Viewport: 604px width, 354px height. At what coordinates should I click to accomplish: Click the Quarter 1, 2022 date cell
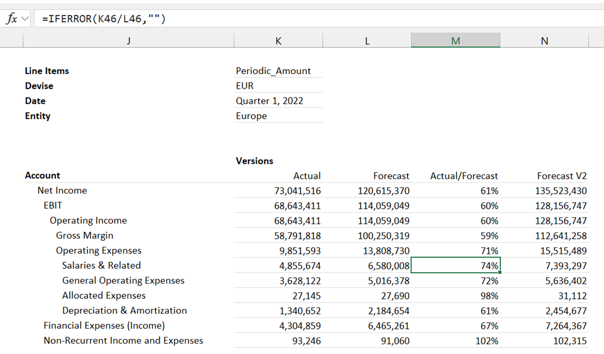tap(270, 101)
